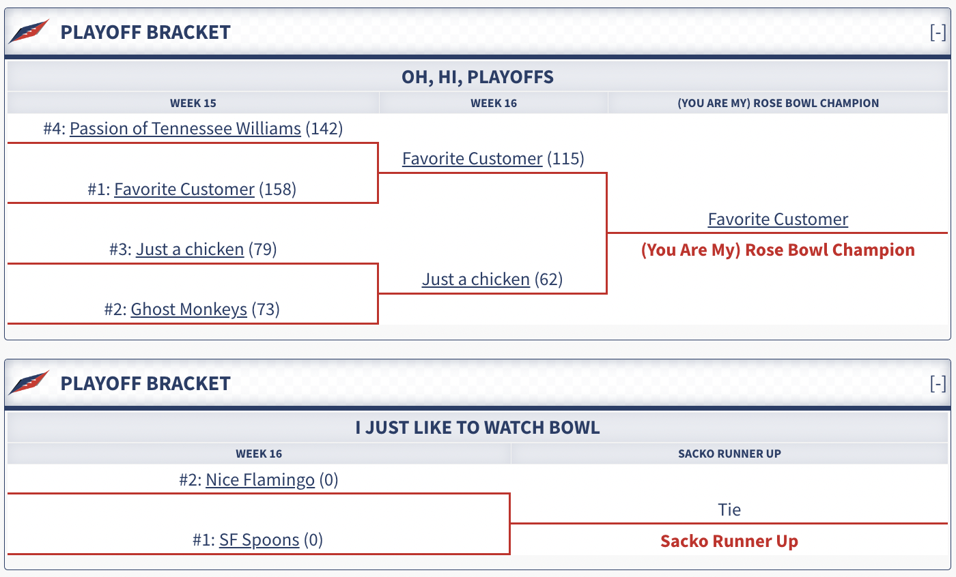This screenshot has width=956, height=577.
Task: Click the logo icon in bottom Playoff Bracket header
Action: tap(29, 383)
